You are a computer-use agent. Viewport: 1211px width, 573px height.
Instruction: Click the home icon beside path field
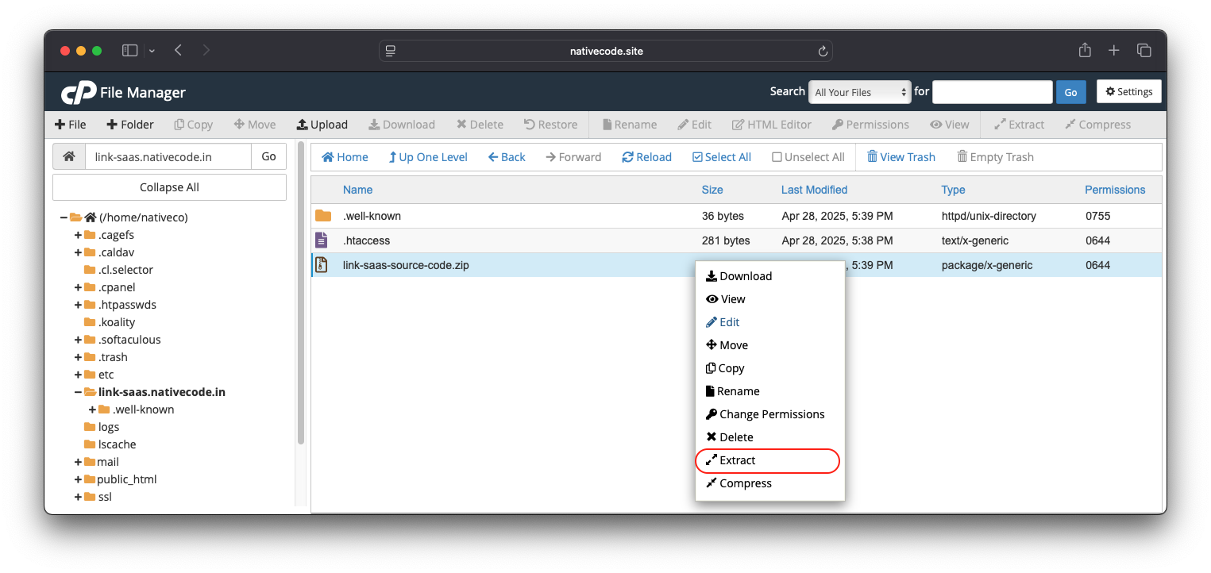(69, 157)
